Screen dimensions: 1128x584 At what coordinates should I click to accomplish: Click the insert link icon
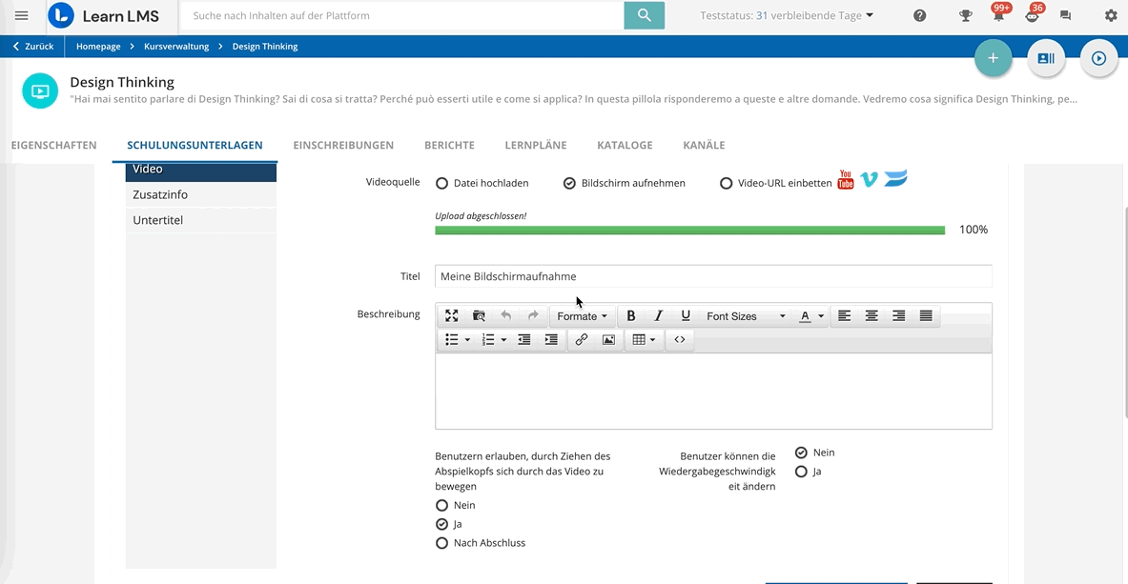coord(581,340)
